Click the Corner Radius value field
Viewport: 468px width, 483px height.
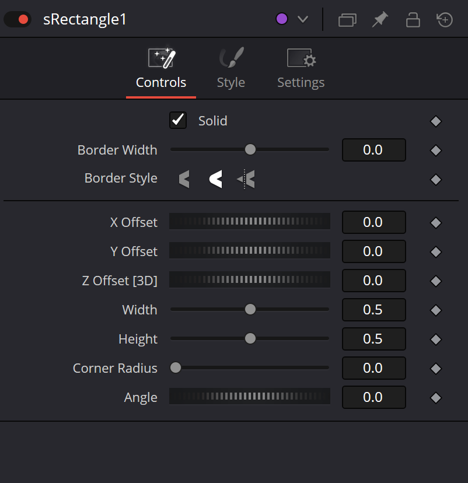click(x=373, y=368)
